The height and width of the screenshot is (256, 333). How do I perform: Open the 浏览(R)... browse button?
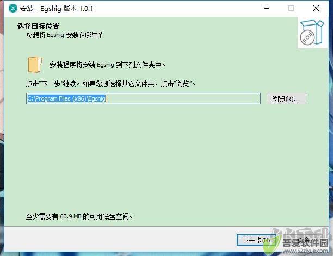point(286,98)
